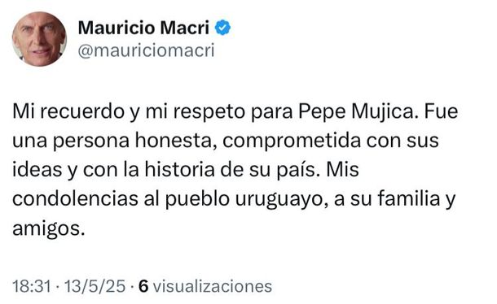Click the word 'honesta' in the tweet
The height and width of the screenshot is (304, 497).
(174, 141)
